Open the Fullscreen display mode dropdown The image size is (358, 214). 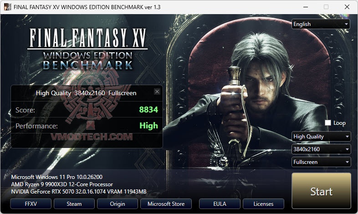pyautogui.click(x=321, y=162)
